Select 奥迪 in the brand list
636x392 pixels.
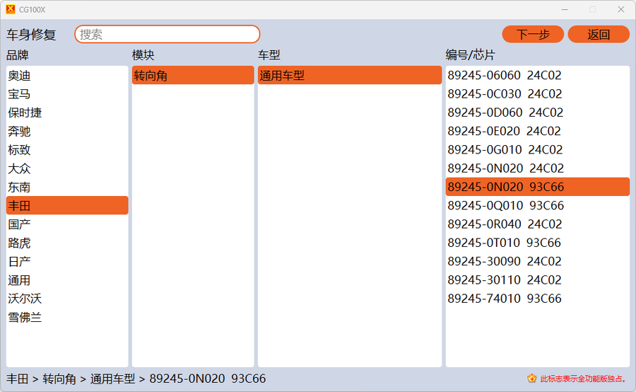[20, 76]
